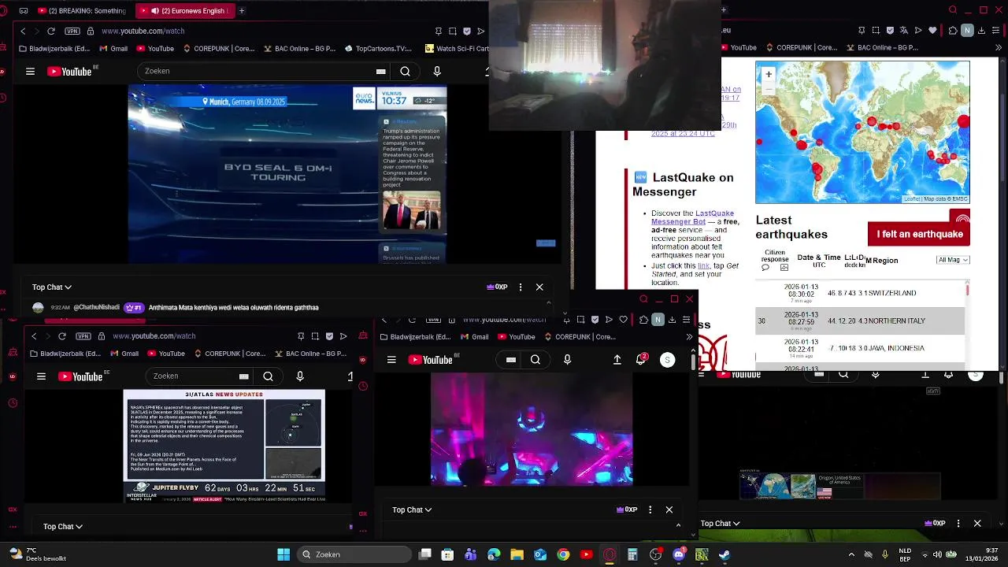This screenshot has height=567, width=1008.
Task: Select the NORTHERN ITALY earthquake row
Action: [x=860, y=321]
